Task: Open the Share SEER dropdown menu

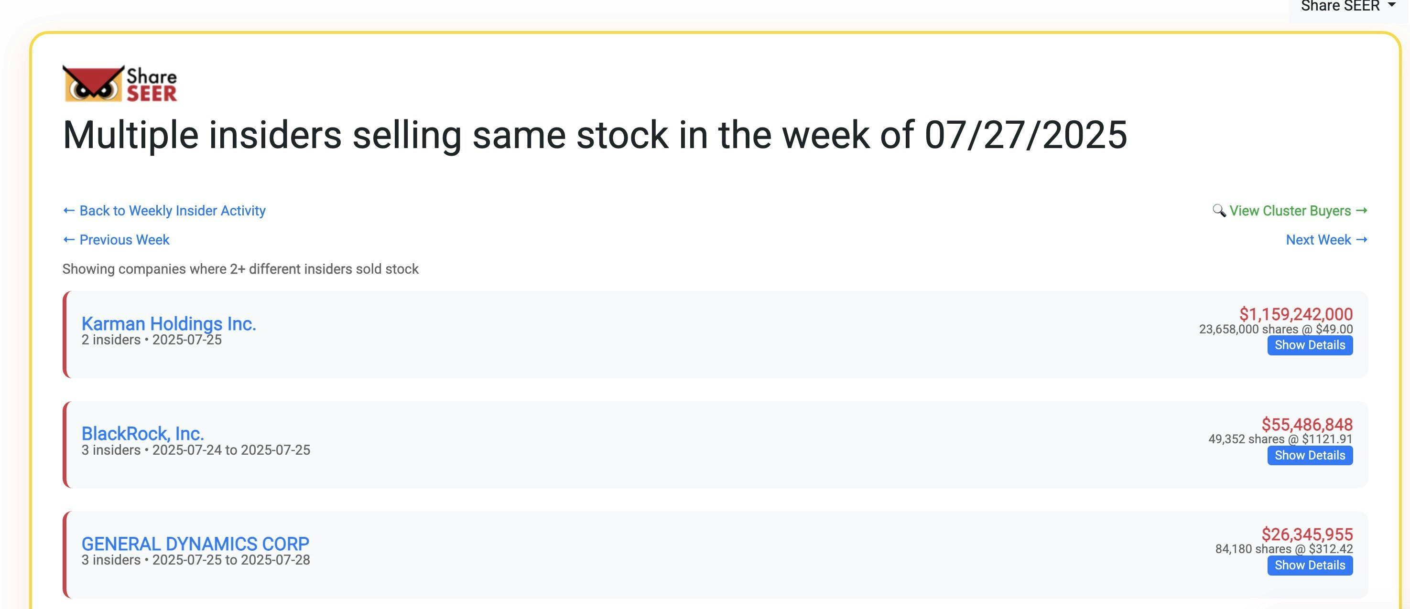Action: click(x=1340, y=6)
